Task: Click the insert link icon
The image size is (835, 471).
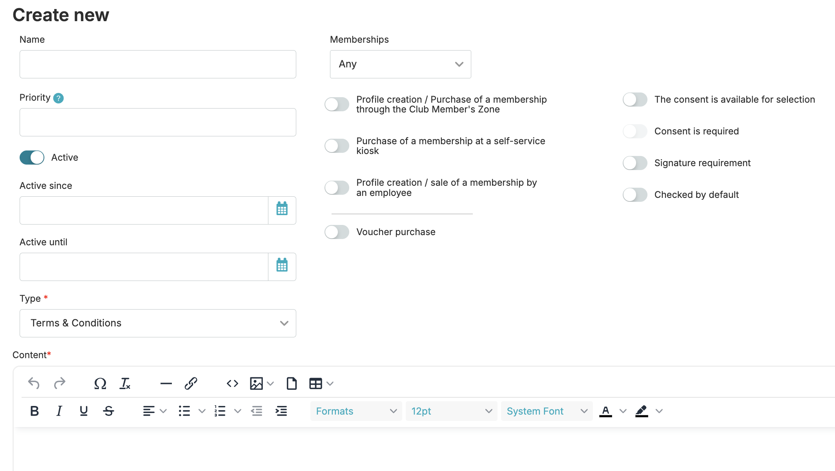Action: pyautogui.click(x=191, y=383)
